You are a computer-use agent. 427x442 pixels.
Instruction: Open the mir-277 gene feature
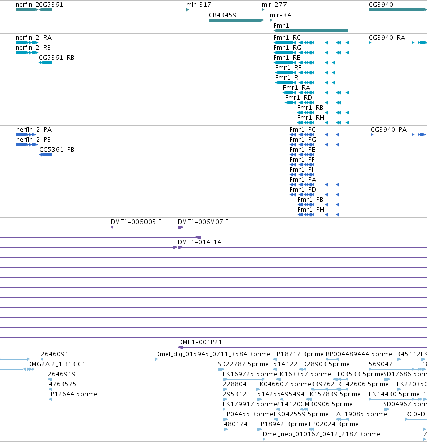pos(263,10)
